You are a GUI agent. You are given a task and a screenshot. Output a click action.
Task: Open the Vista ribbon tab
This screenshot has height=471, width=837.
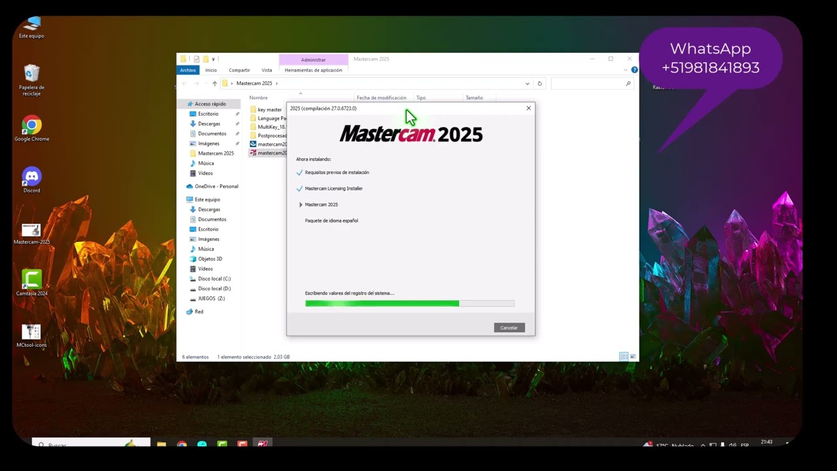tap(267, 70)
